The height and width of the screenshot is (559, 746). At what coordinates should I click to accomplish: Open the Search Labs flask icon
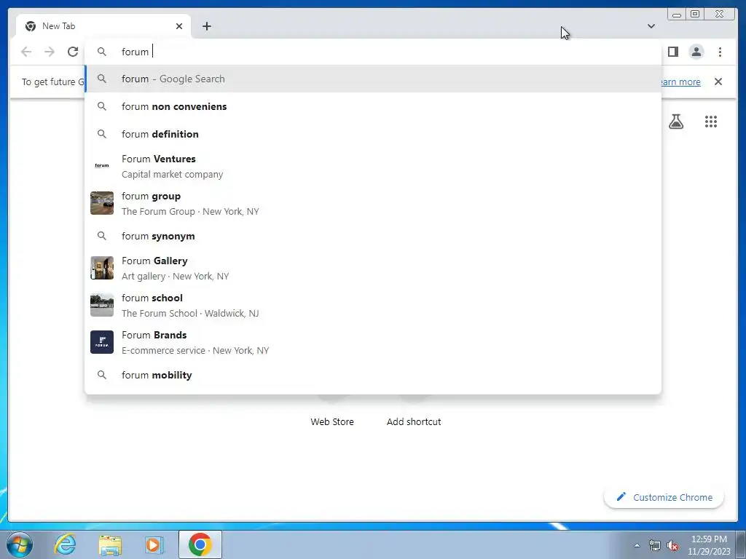(675, 122)
